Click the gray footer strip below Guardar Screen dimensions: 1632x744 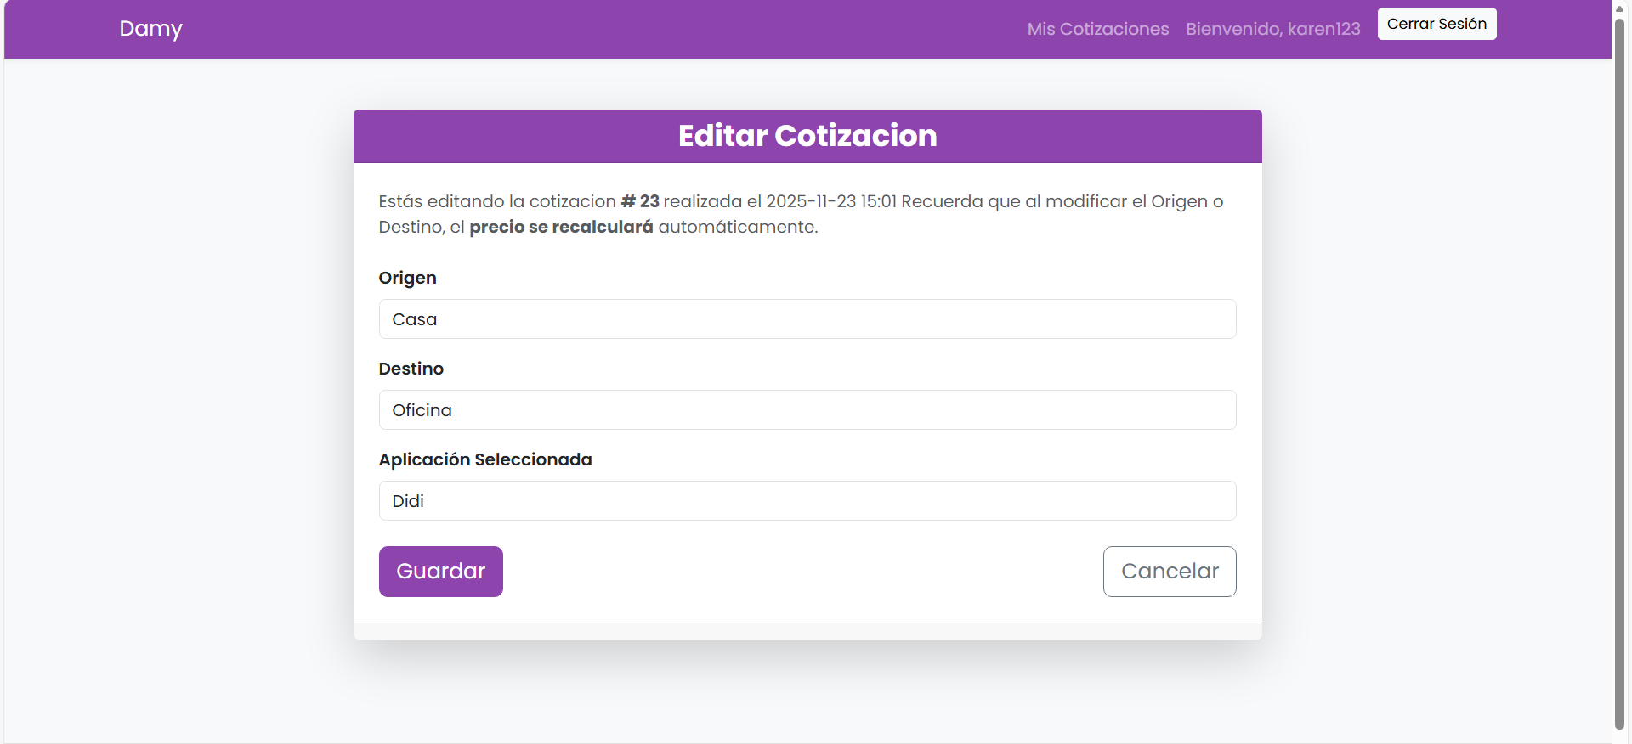807,631
